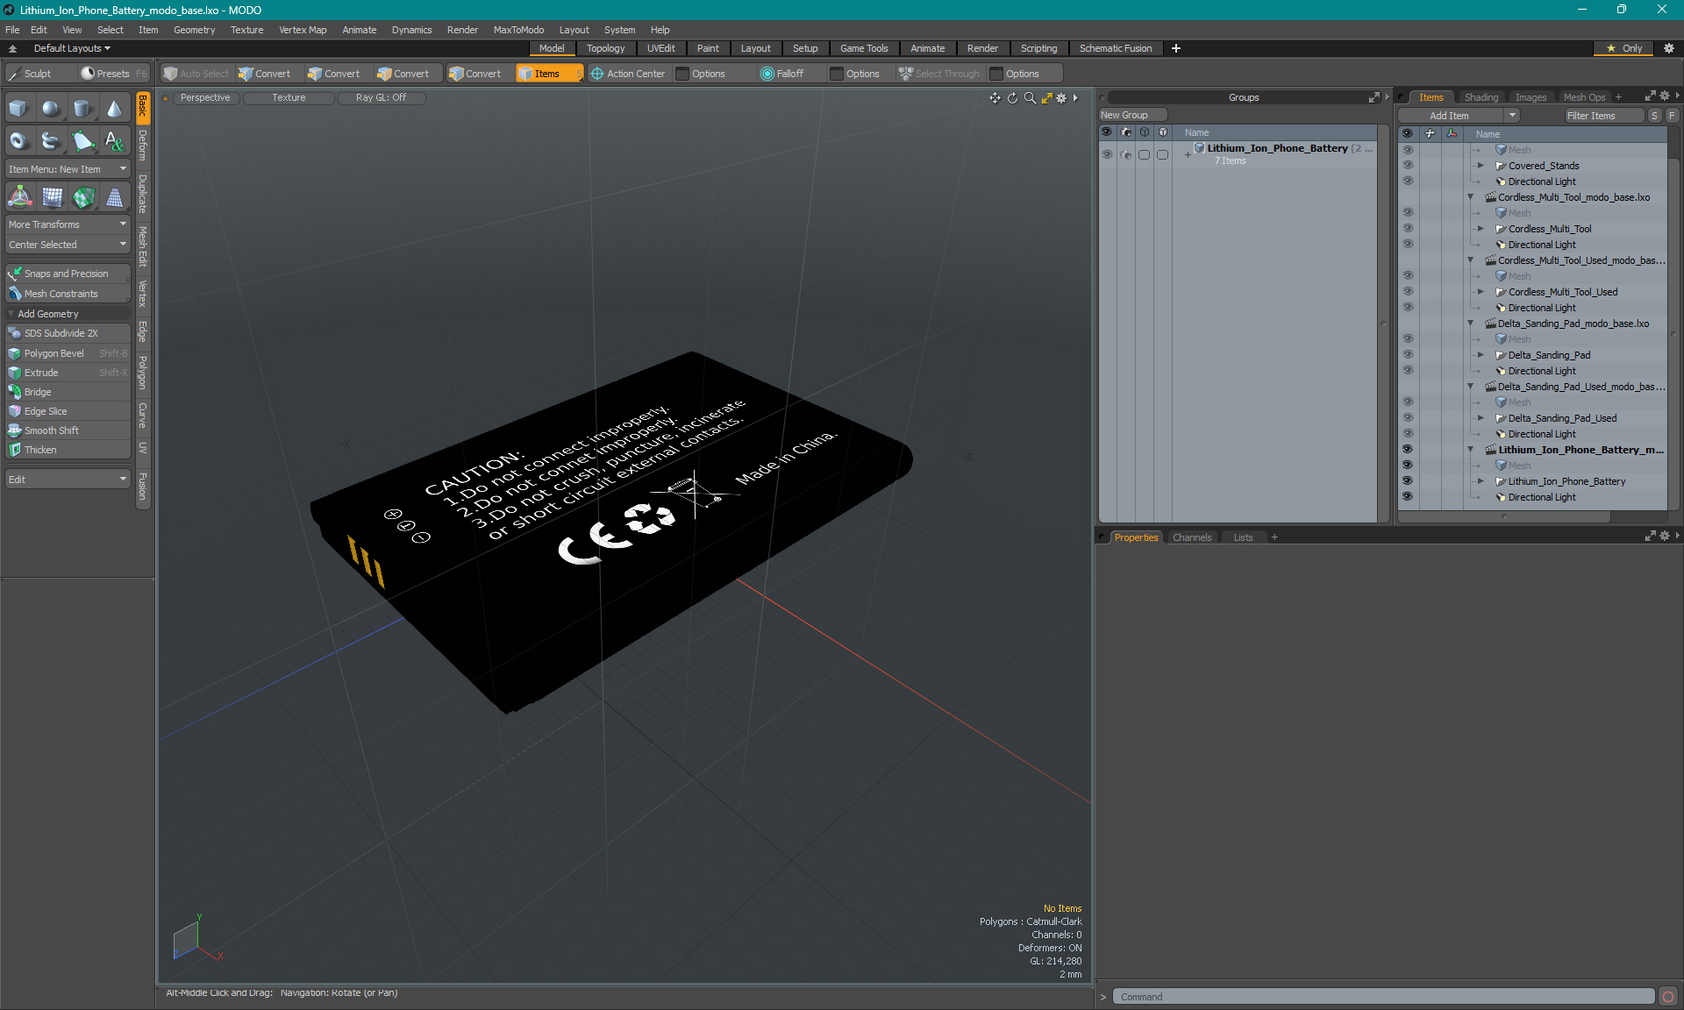The height and width of the screenshot is (1010, 1684).
Task: Open the viewport settings gear
Action: [x=1061, y=98]
